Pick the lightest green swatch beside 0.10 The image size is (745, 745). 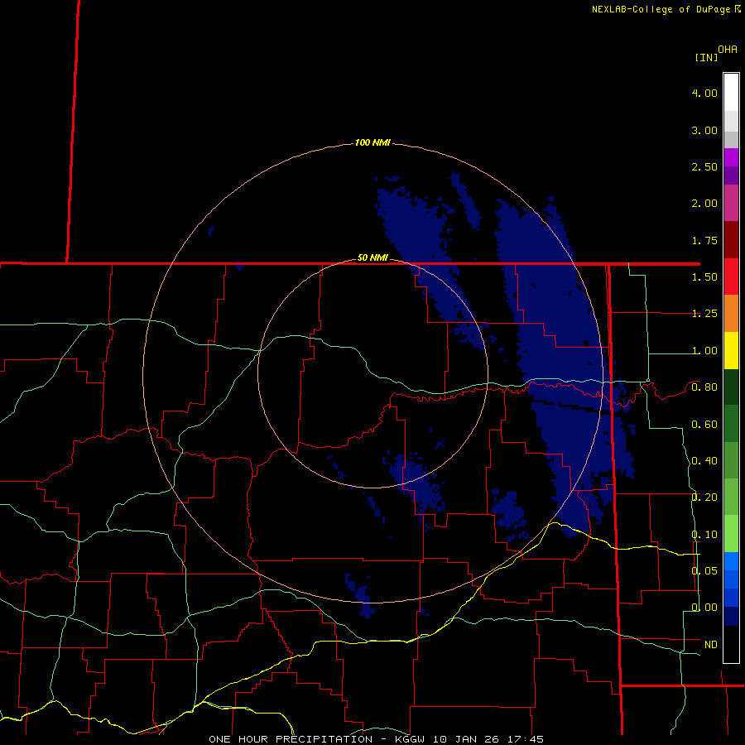[731, 534]
